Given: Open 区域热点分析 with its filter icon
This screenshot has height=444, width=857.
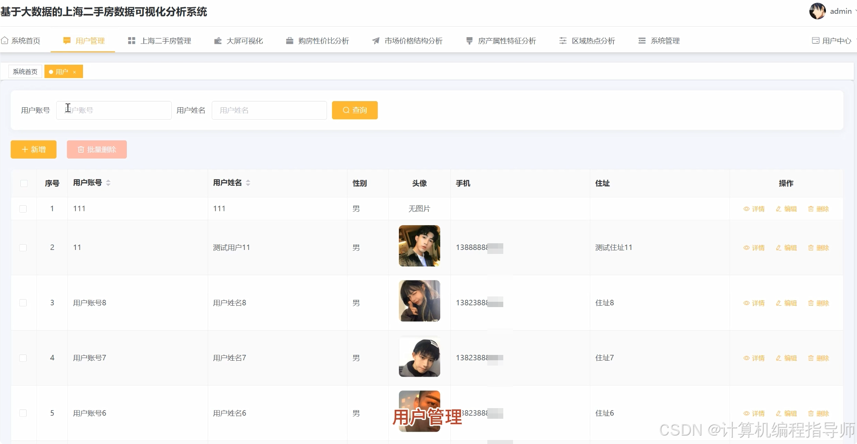Looking at the screenshot, I should [x=562, y=40].
